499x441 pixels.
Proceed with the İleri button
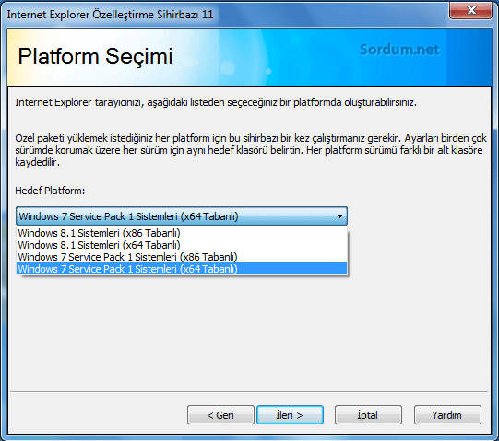click(x=290, y=415)
